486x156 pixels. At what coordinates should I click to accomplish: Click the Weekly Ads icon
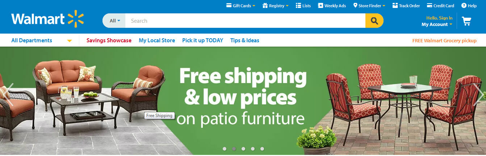pyautogui.click(x=320, y=5)
